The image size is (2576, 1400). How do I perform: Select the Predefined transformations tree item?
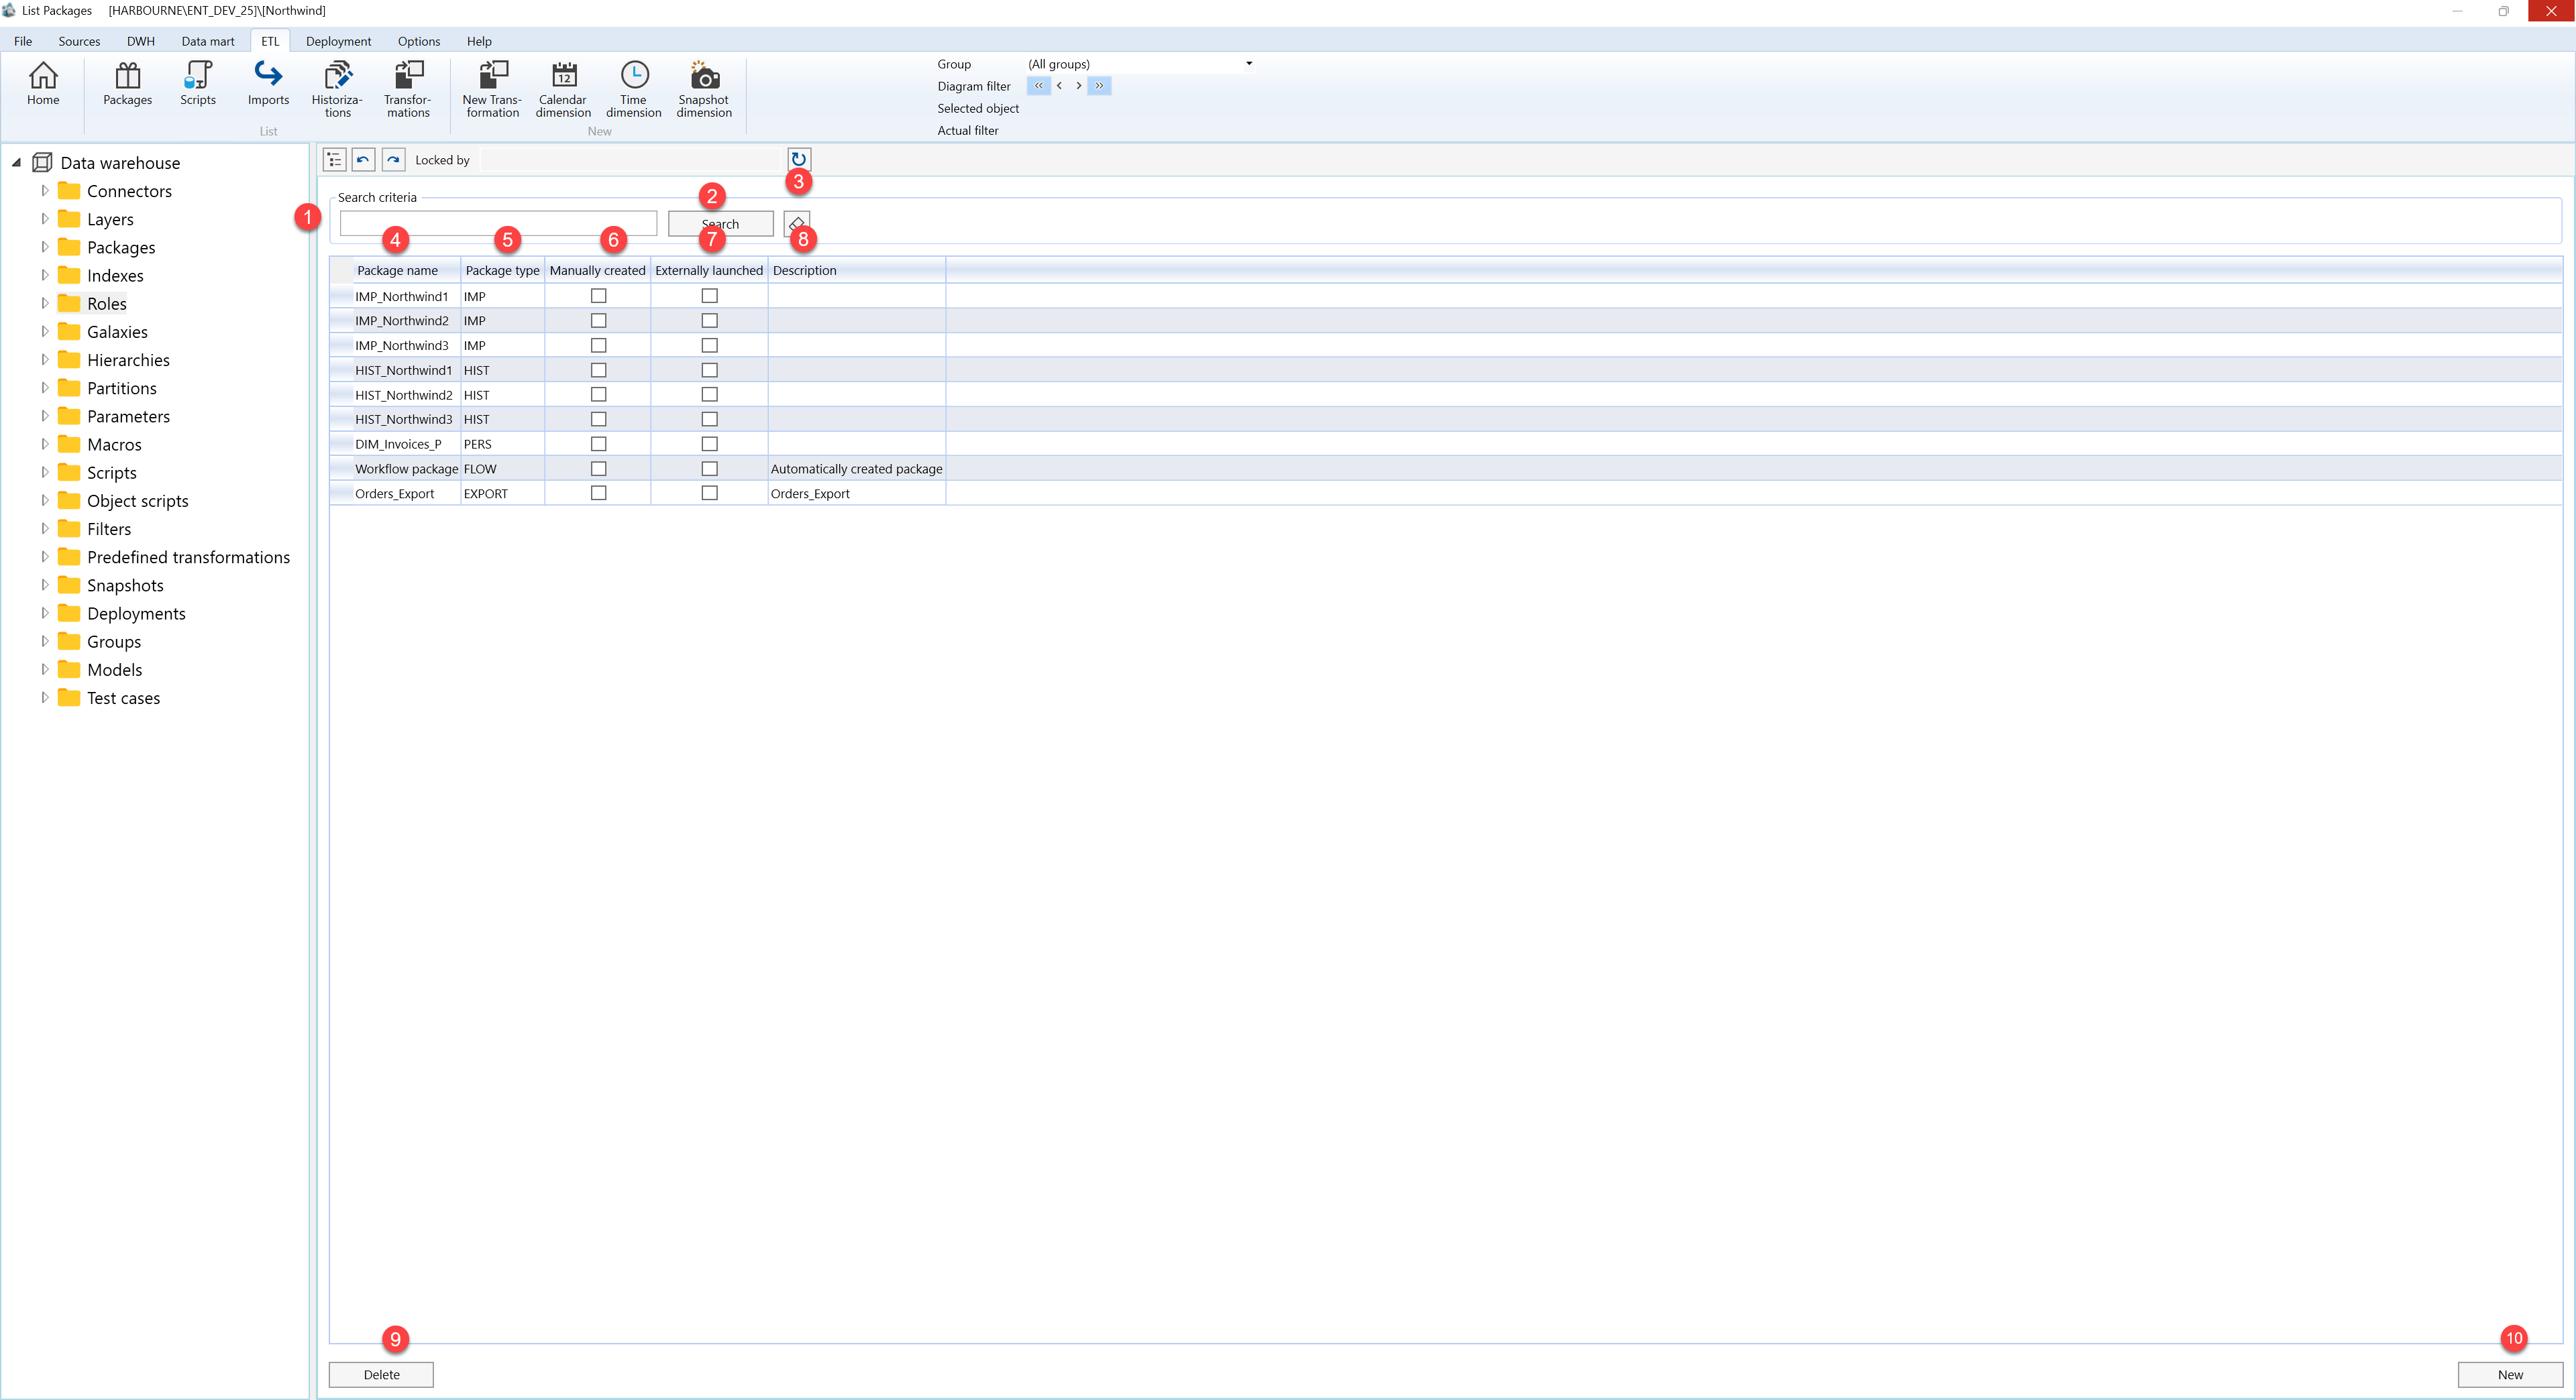188,557
